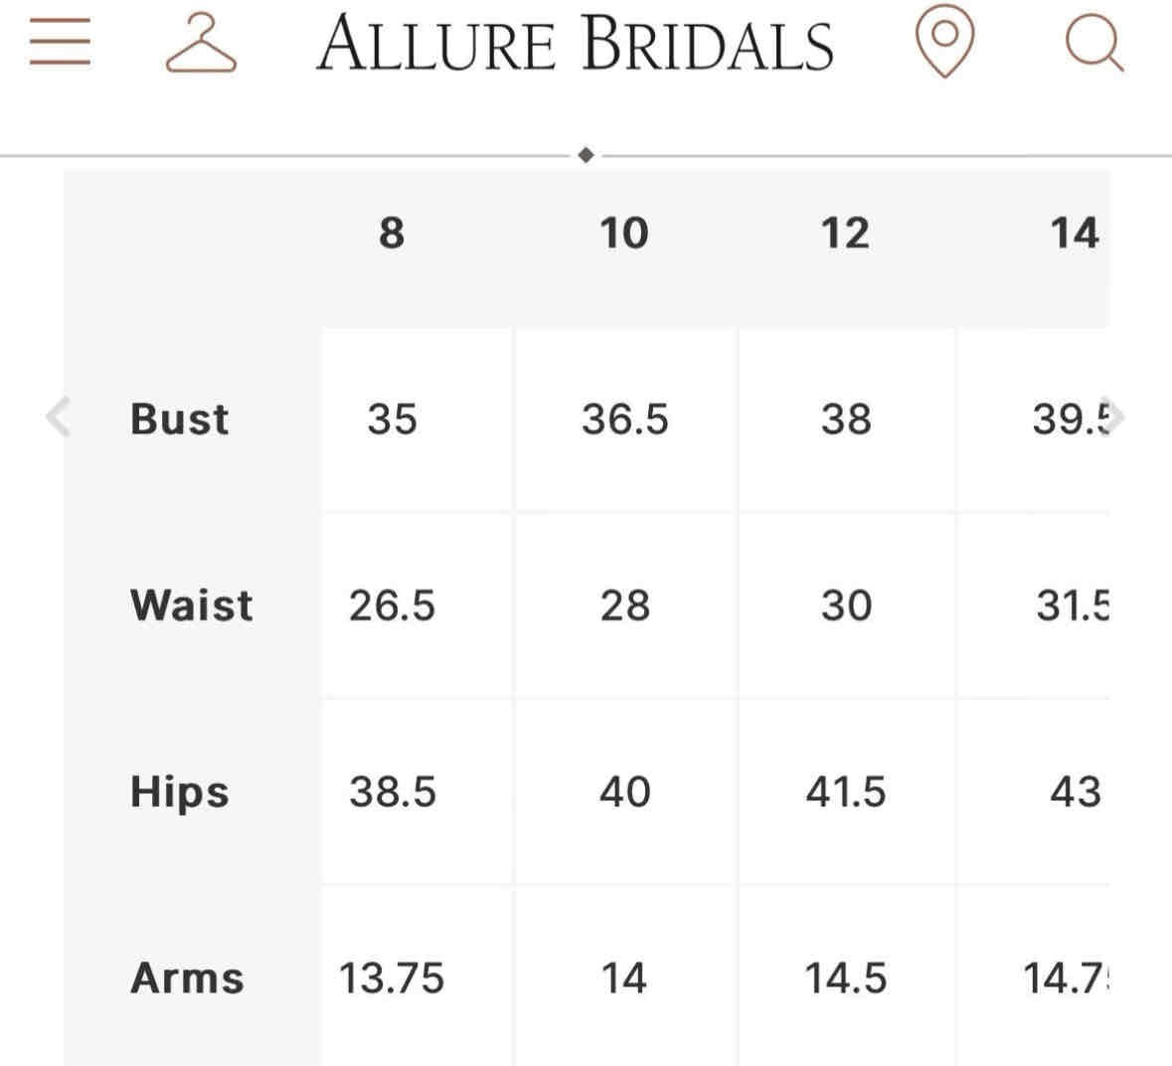
Task: Click the size 8 arms value 13.75
Action: tap(392, 977)
